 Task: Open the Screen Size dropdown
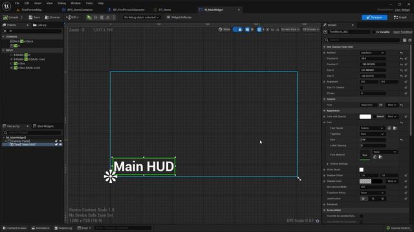[290, 30]
